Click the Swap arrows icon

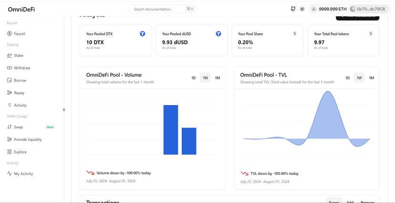[x=10, y=127]
